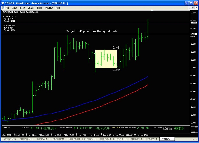Select the pale yellow highlighted rectangle
The height and width of the screenshot is (143, 199).
(x=106, y=59)
